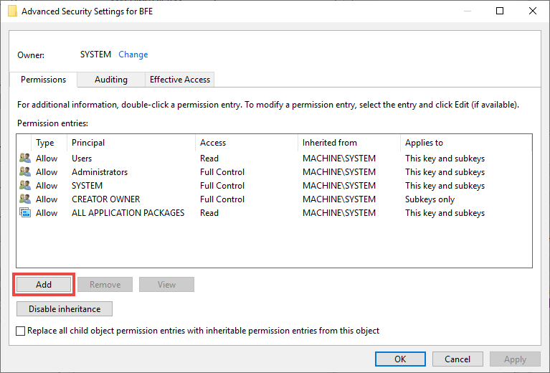Click the greyed View button
550x373 pixels.
coord(166,285)
